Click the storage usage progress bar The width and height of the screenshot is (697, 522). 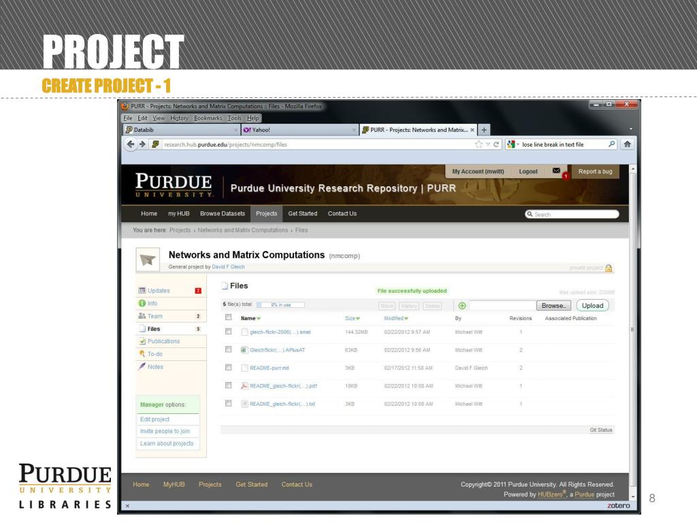pos(280,304)
